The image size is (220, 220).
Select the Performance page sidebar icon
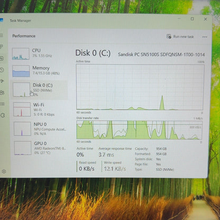(x=2, y=58)
